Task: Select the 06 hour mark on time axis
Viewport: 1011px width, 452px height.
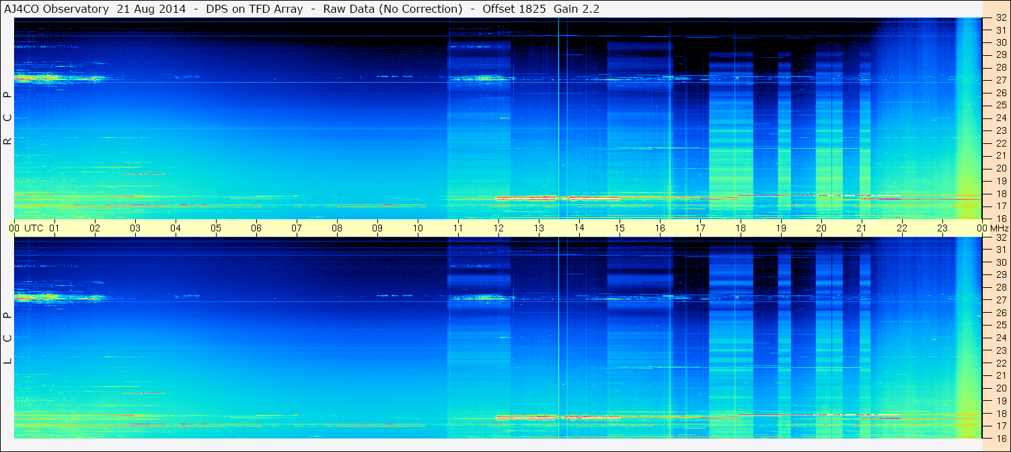Action: (x=256, y=229)
